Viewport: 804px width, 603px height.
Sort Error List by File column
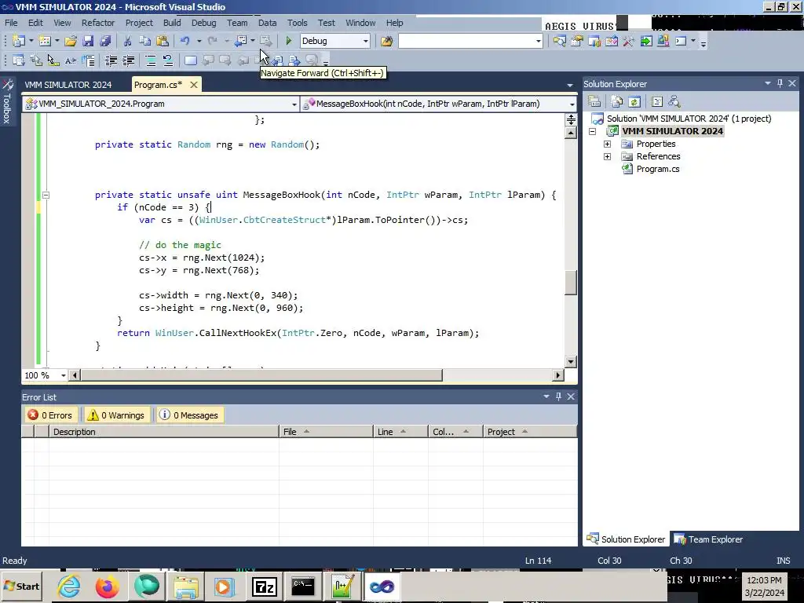click(326, 432)
